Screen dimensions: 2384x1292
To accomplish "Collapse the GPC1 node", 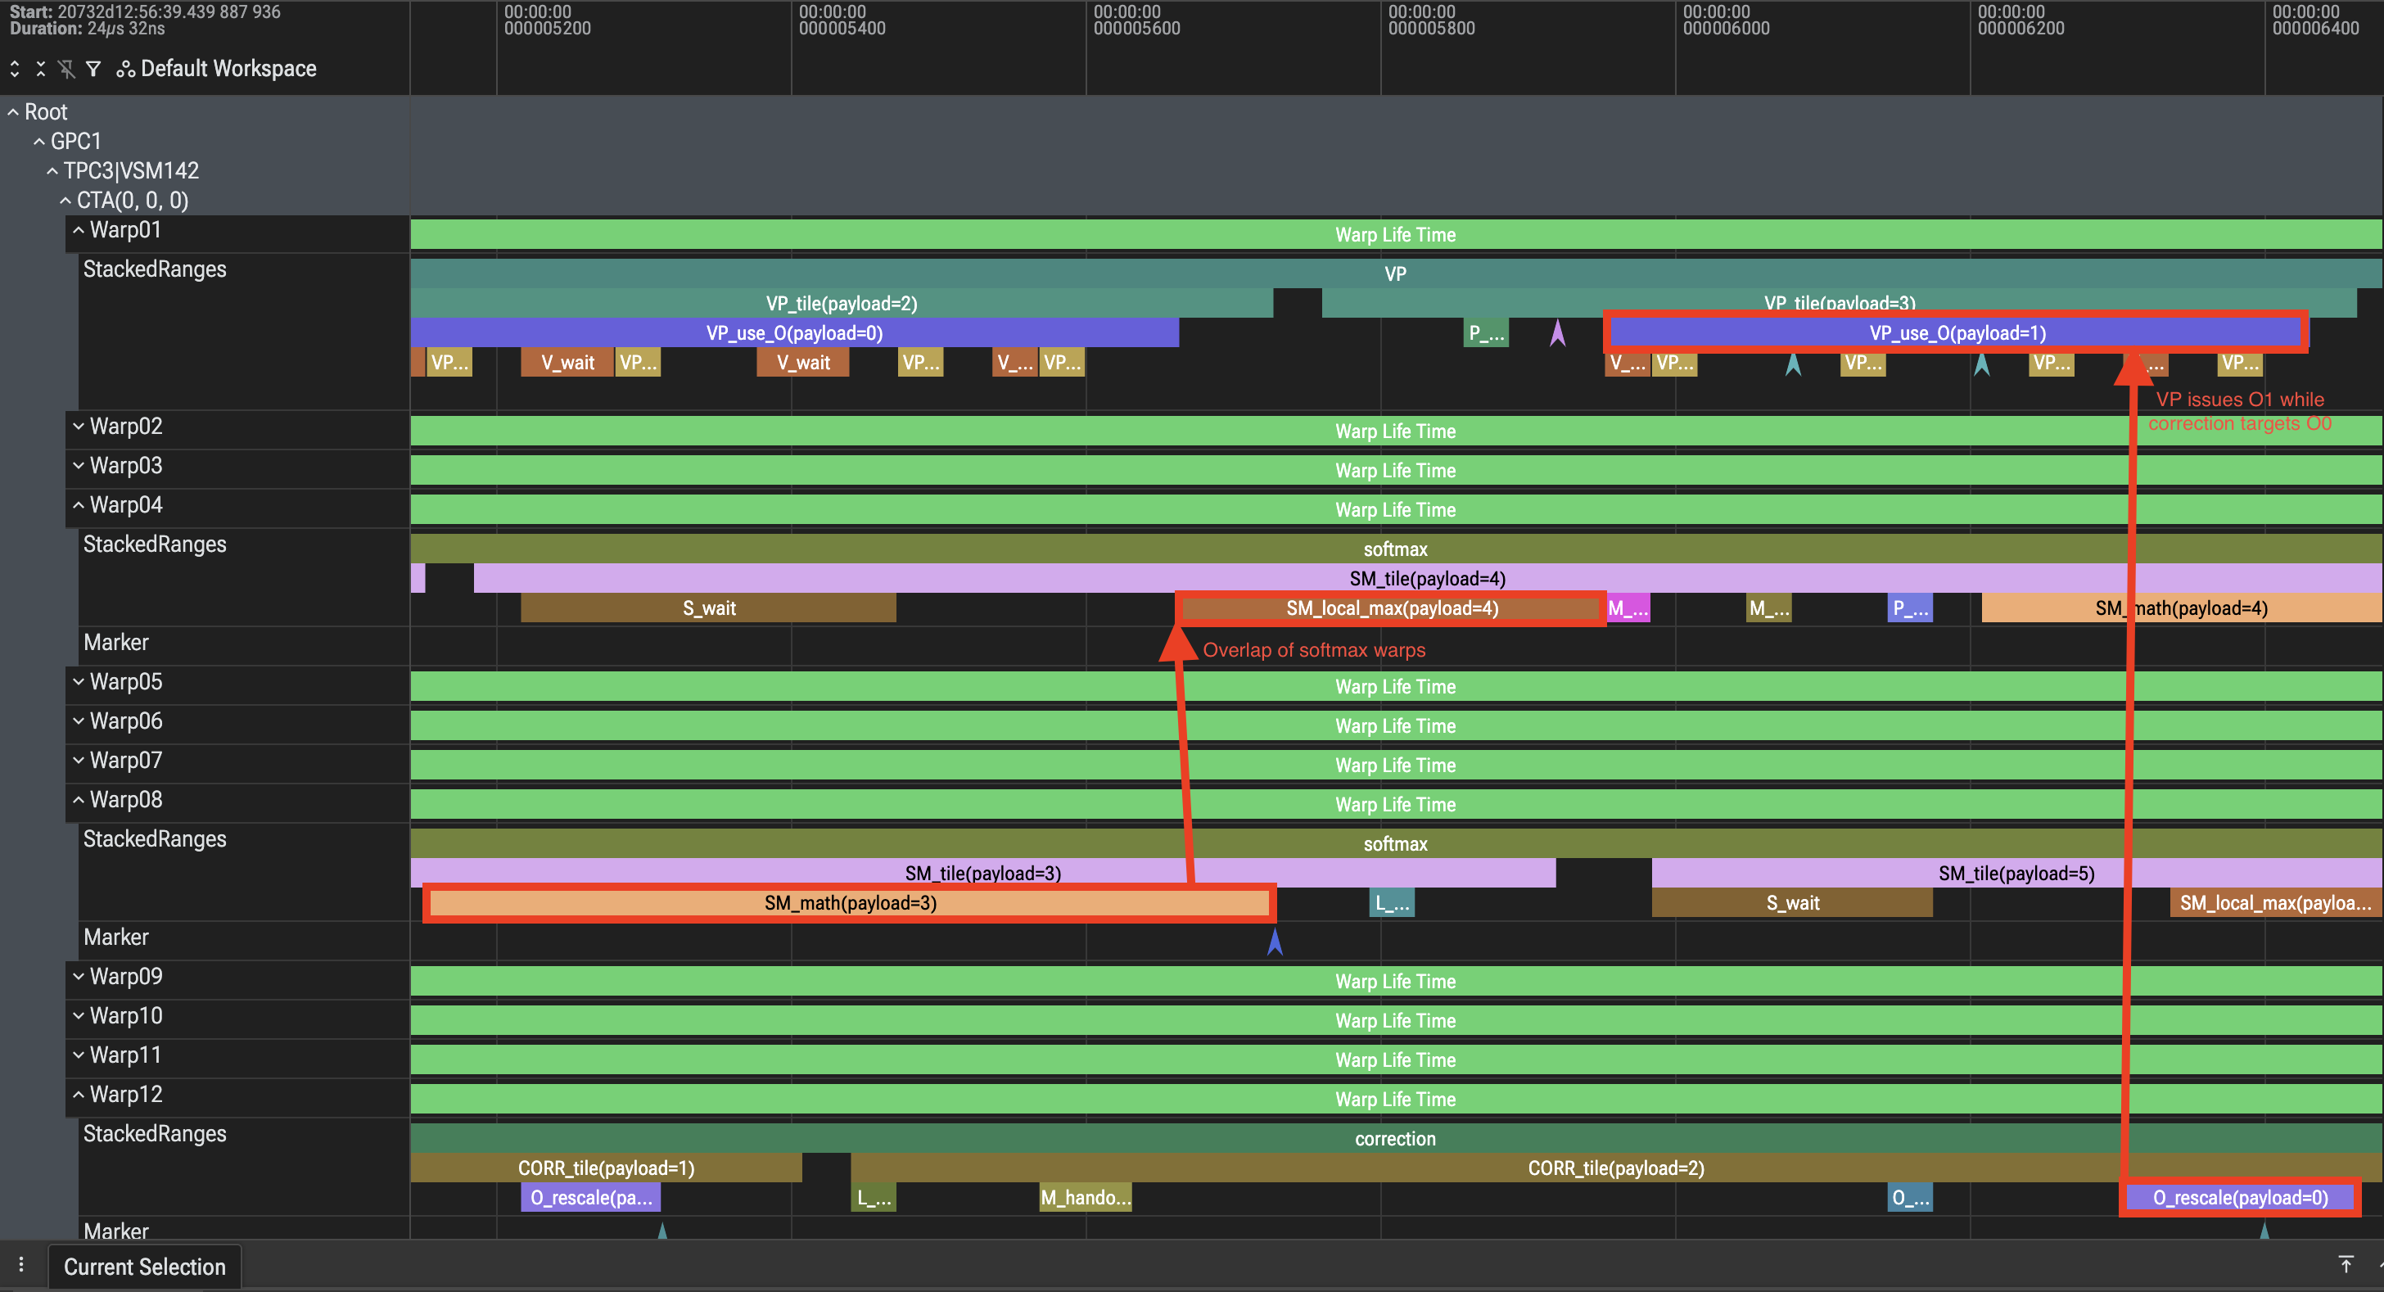I will pyautogui.click(x=38, y=142).
